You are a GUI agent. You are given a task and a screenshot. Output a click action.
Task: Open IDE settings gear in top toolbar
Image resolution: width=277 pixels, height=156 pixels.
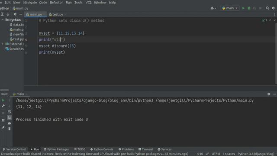tap(273, 8)
